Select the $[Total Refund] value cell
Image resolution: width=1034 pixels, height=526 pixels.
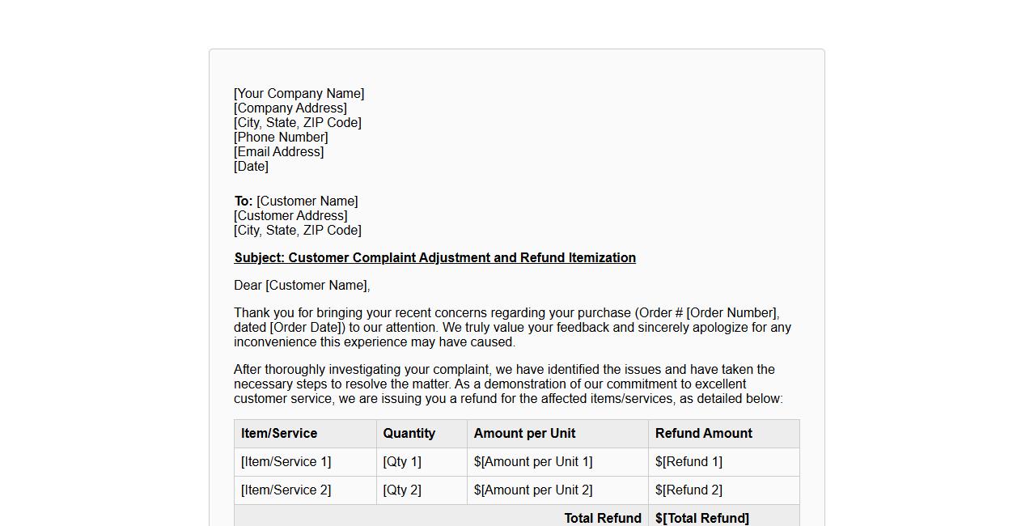(x=701, y=518)
